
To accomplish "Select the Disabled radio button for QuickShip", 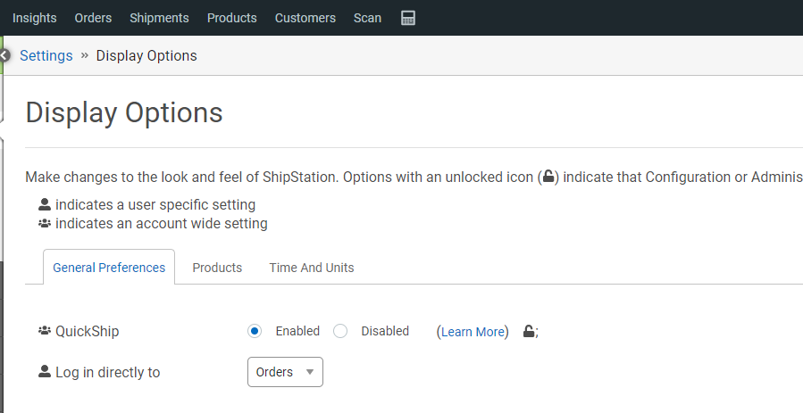I will (x=340, y=331).
